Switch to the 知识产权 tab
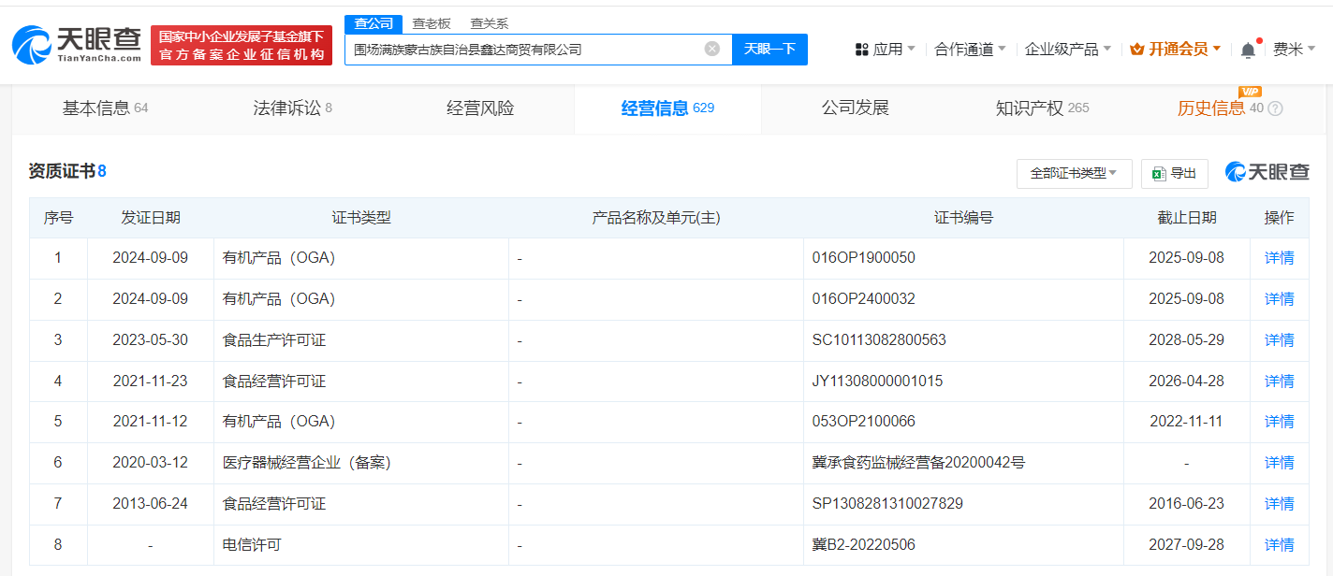This screenshot has height=576, width=1333. click(x=1042, y=108)
